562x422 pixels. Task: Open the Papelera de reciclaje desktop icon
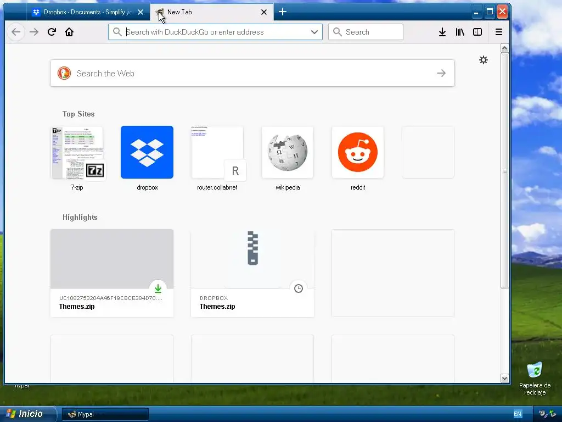535,378
